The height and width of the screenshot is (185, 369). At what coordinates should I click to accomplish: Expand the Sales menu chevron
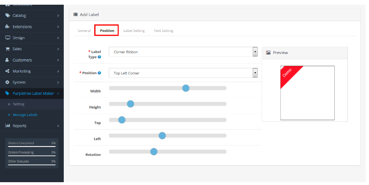coord(58,49)
